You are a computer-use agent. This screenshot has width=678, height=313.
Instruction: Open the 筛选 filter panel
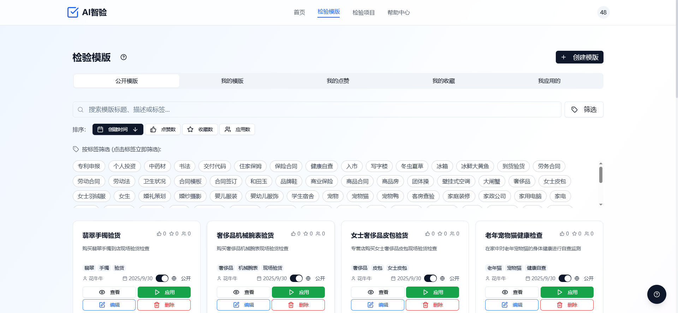584,110
